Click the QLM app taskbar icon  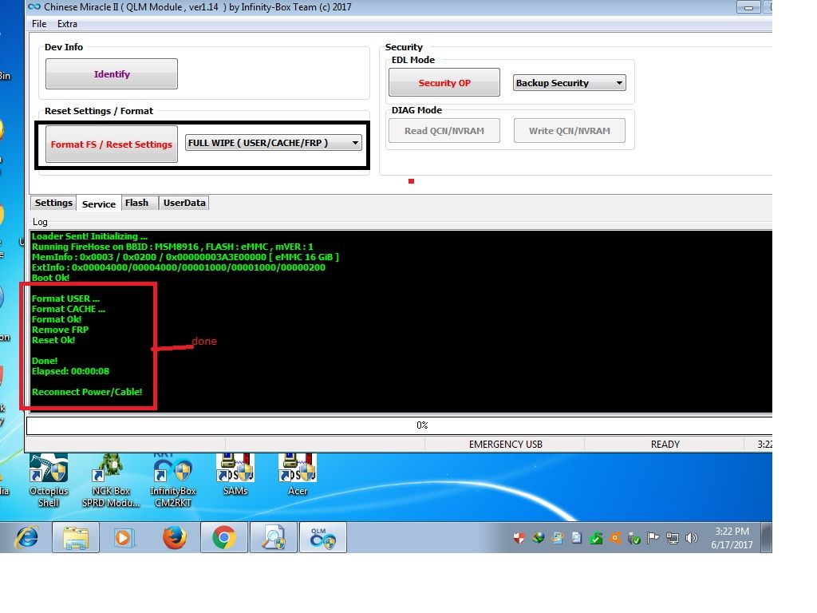pos(323,538)
